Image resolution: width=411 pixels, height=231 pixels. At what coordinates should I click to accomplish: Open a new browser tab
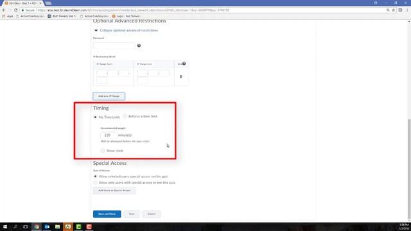49,3
